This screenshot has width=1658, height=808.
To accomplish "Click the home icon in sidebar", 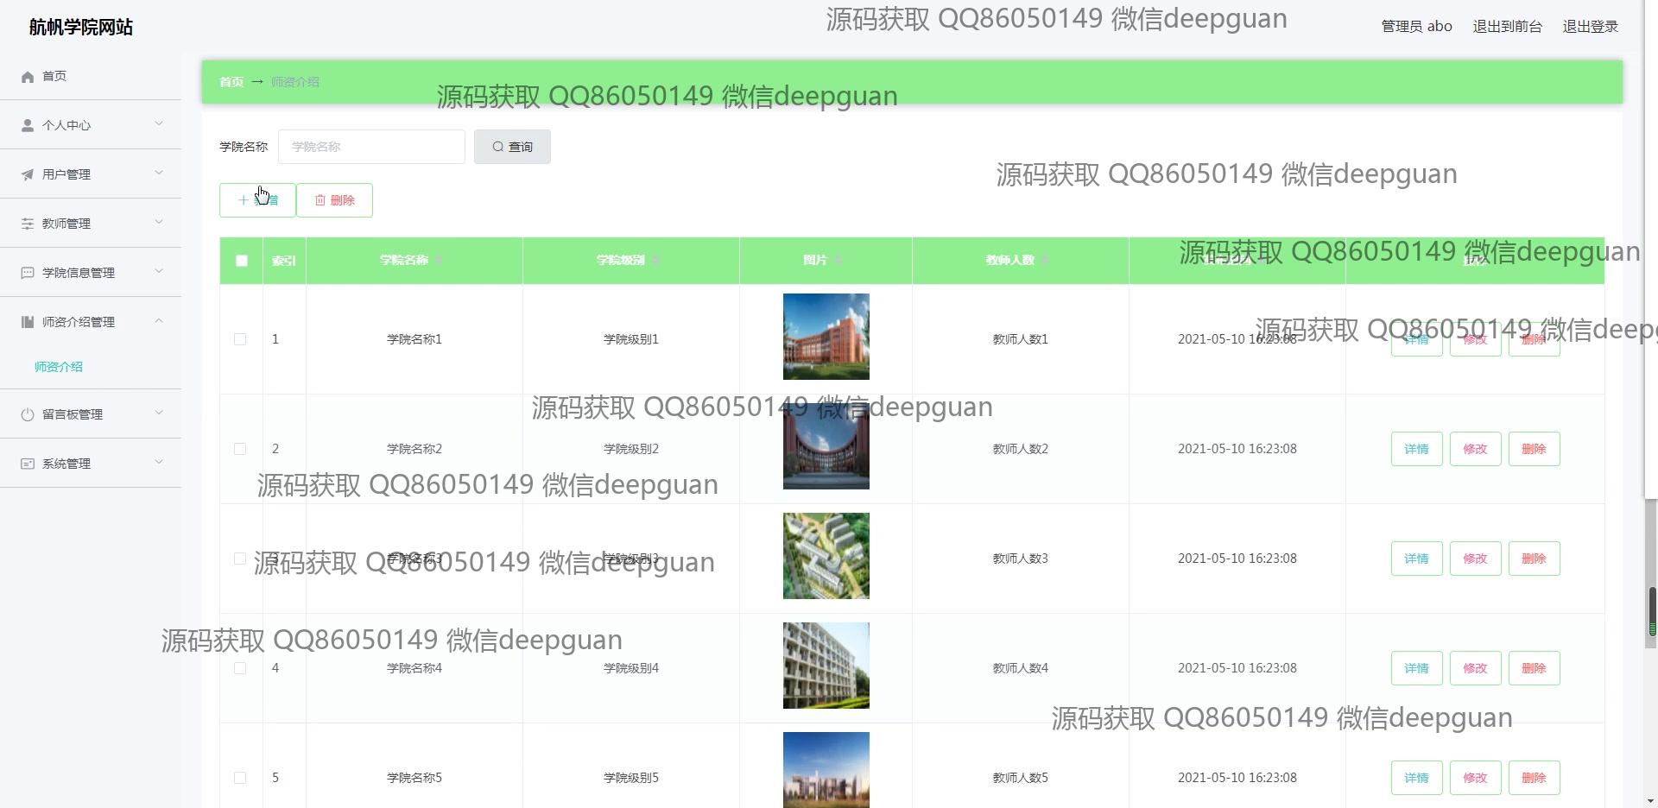I will coord(28,77).
